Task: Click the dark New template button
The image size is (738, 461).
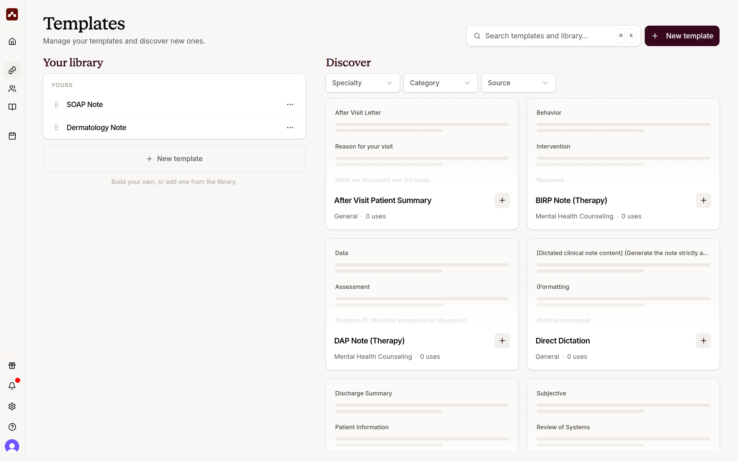Action: click(682, 36)
